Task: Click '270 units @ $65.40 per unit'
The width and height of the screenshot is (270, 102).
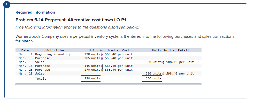Action: coord(109,70)
